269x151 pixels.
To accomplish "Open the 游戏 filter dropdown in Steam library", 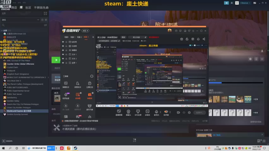I will 20,20.
